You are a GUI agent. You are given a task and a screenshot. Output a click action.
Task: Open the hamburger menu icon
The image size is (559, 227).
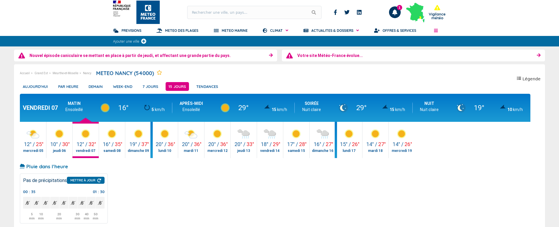tap(436, 31)
